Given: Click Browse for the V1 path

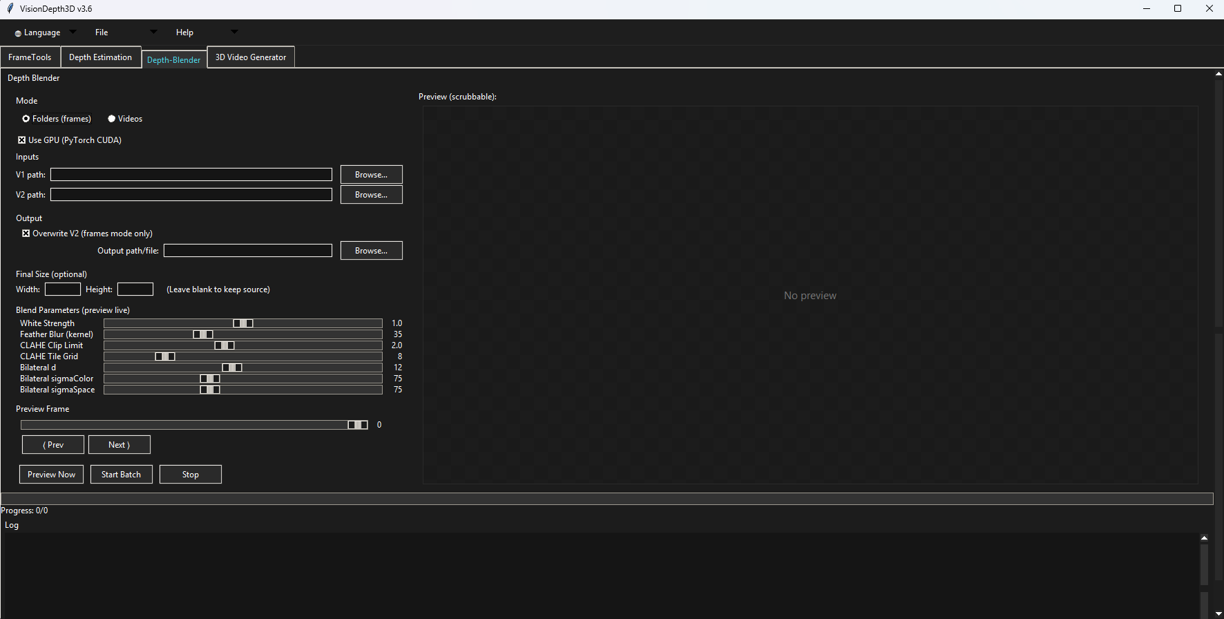Looking at the screenshot, I should tap(371, 175).
